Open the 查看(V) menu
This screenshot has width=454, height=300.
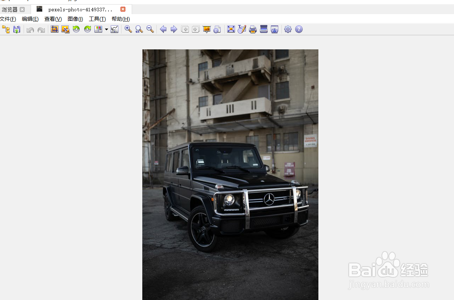53,19
